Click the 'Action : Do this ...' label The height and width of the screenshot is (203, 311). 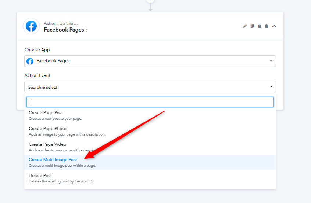tap(61, 23)
